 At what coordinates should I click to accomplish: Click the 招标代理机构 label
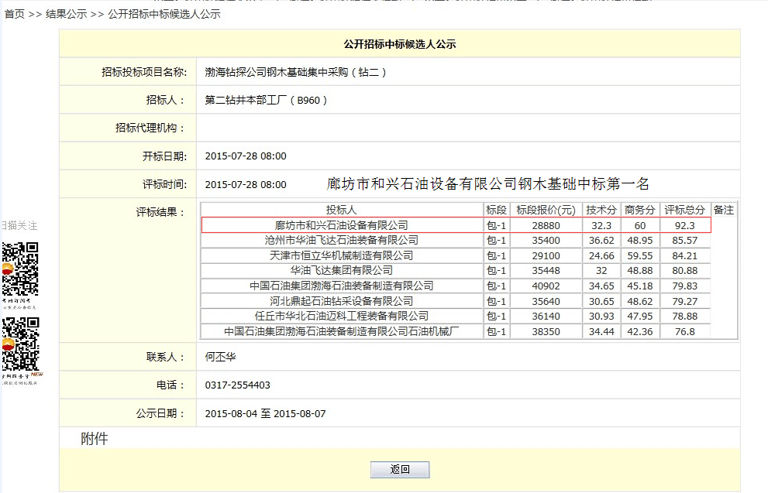click(x=150, y=128)
